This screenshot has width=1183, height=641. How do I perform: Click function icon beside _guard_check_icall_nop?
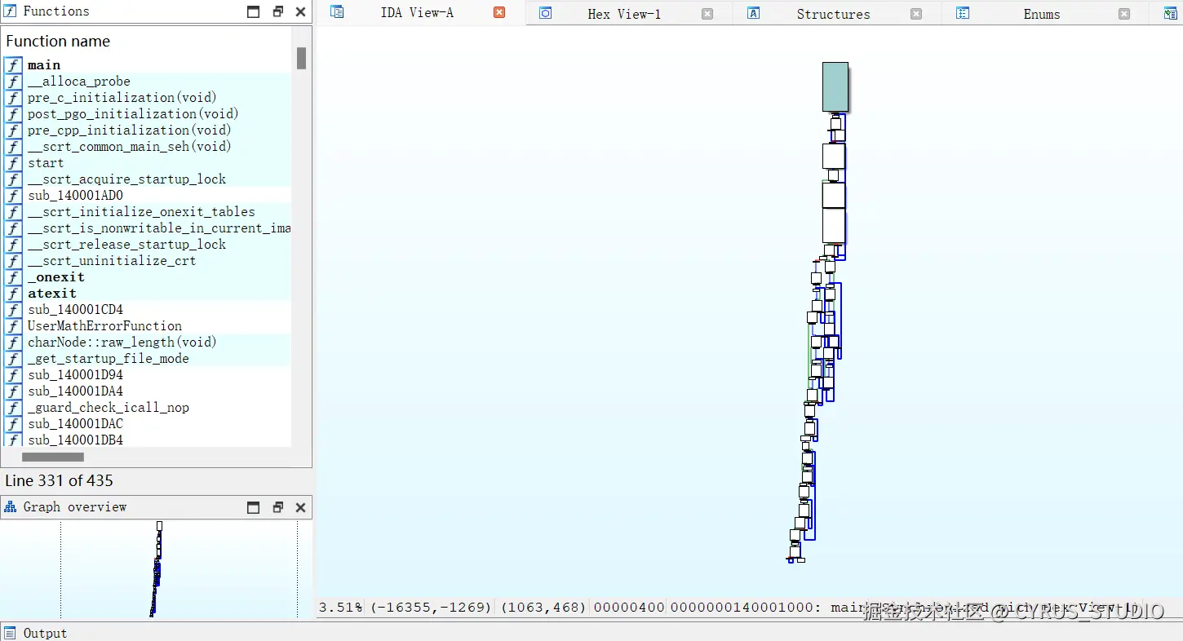[x=13, y=408]
